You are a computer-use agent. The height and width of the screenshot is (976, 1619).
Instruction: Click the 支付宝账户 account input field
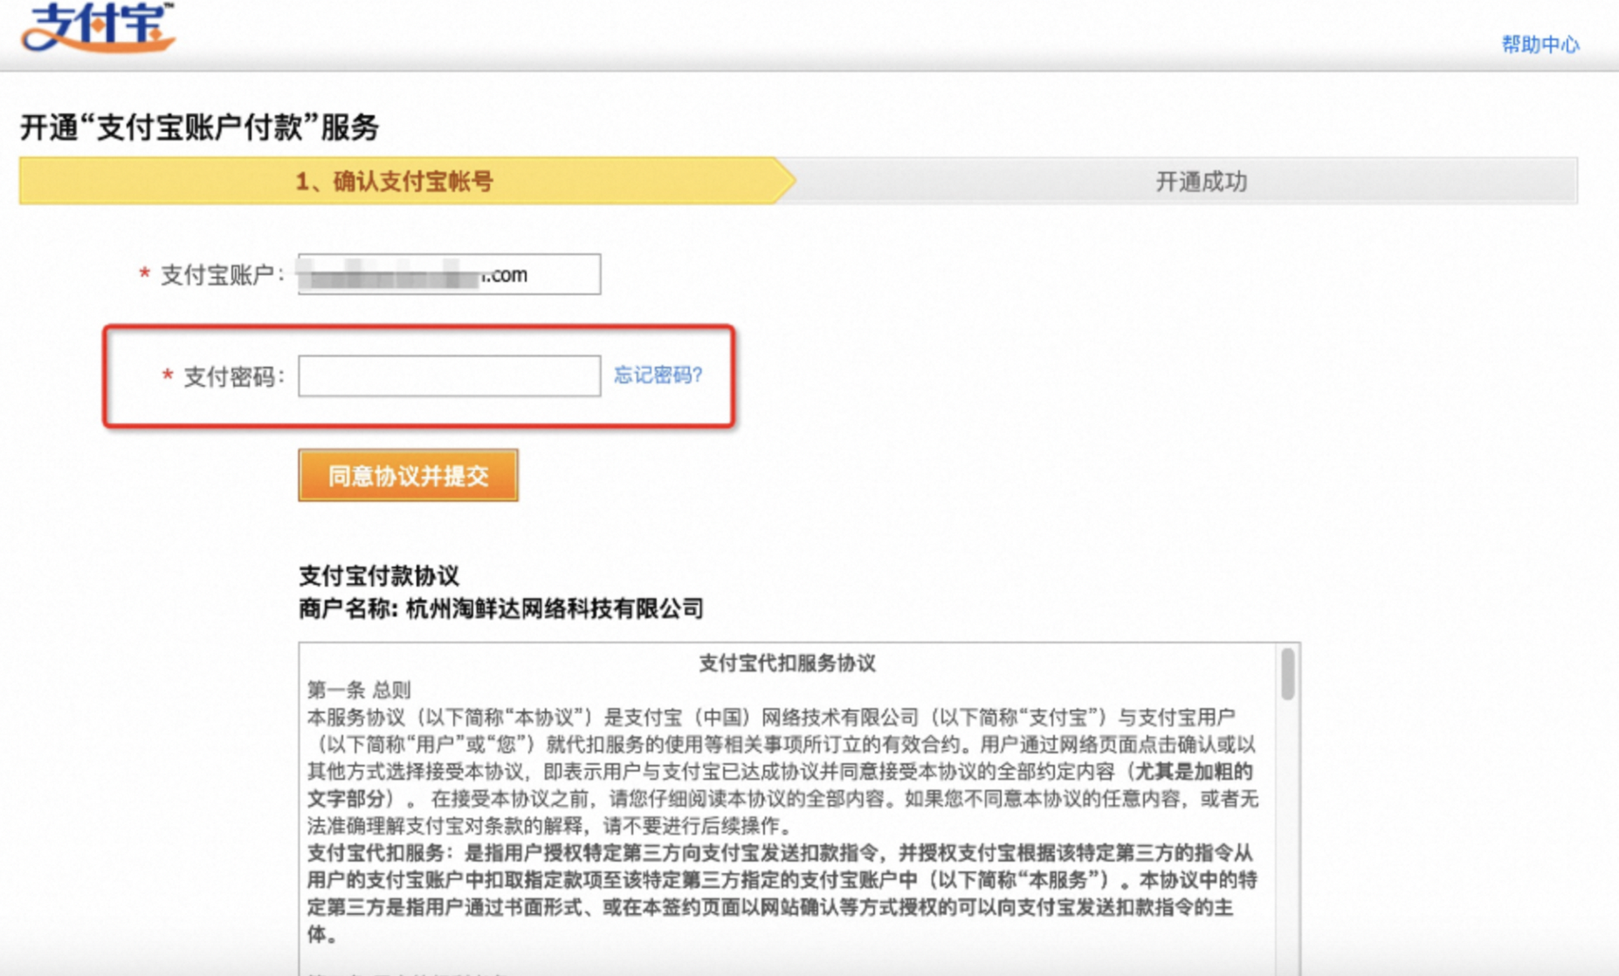(x=449, y=274)
